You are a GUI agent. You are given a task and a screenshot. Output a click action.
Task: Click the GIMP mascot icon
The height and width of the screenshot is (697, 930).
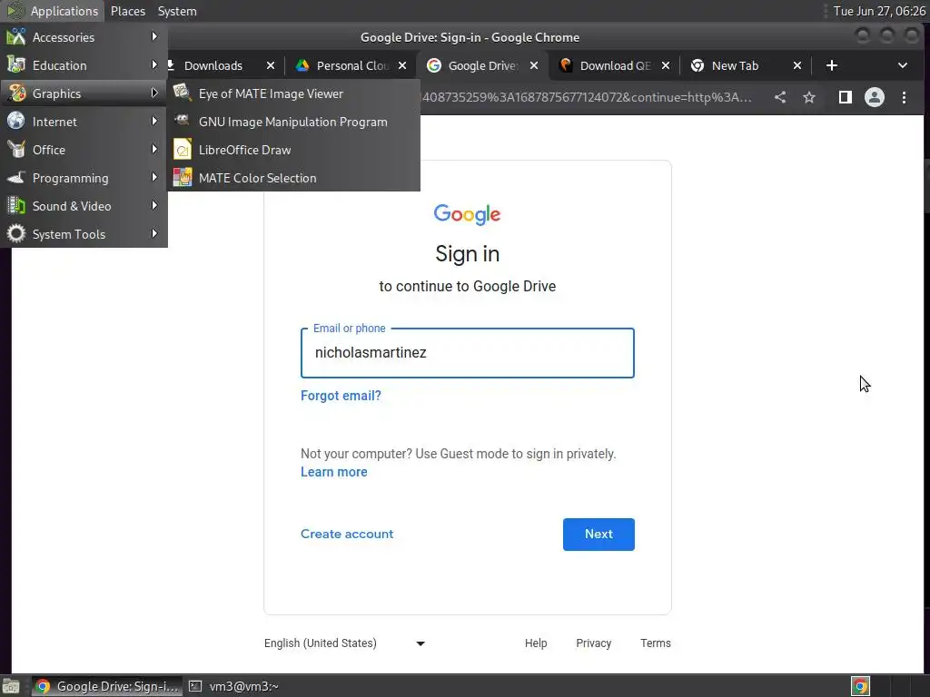pyautogui.click(x=182, y=121)
